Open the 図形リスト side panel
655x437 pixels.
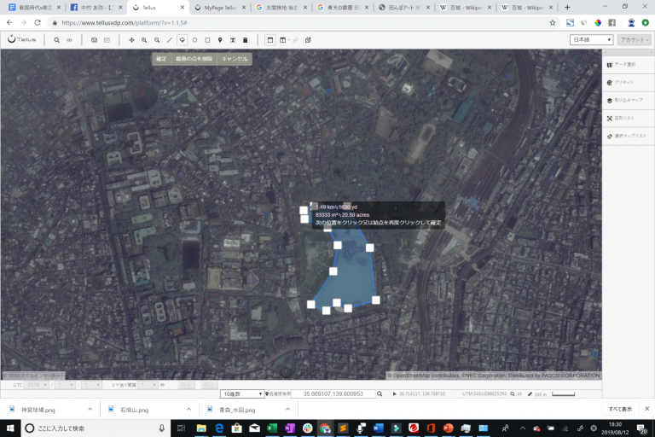pyautogui.click(x=628, y=119)
